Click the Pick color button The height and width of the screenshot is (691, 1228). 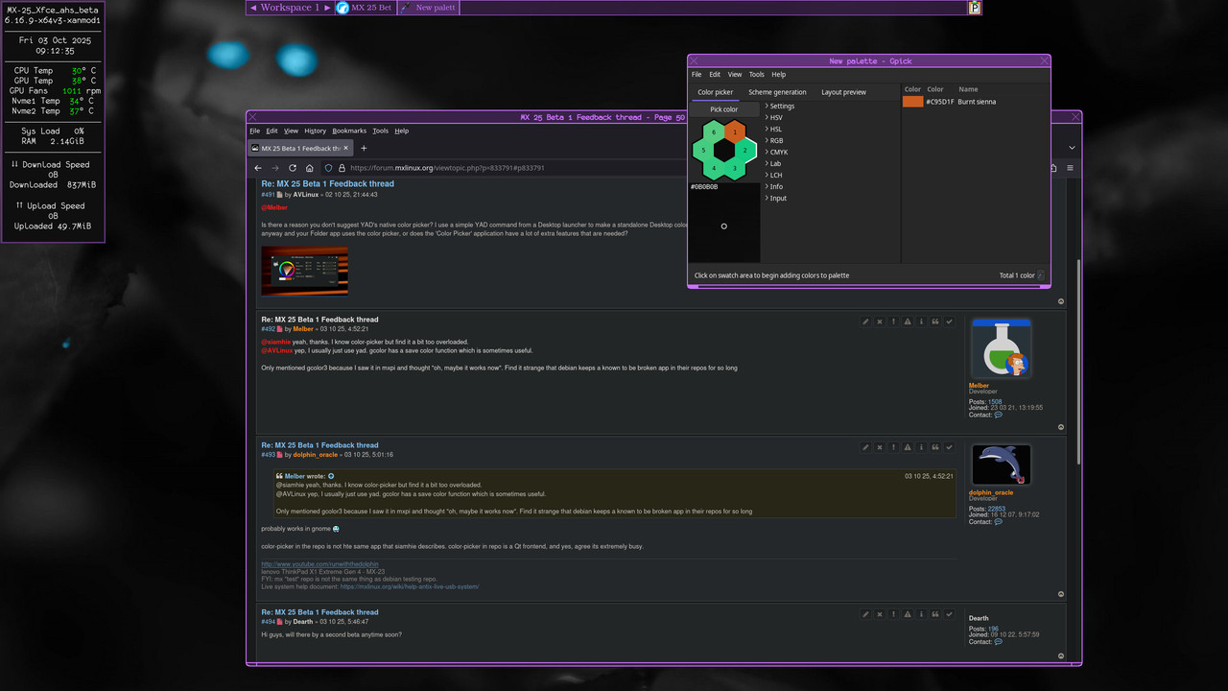724,109
